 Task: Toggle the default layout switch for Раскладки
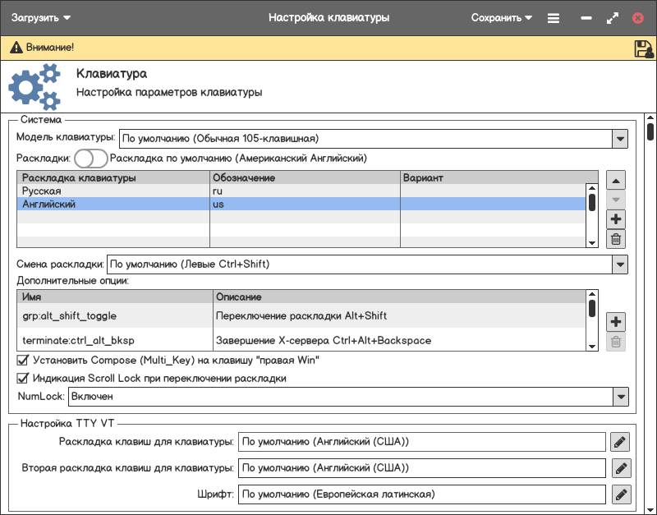[x=91, y=158]
